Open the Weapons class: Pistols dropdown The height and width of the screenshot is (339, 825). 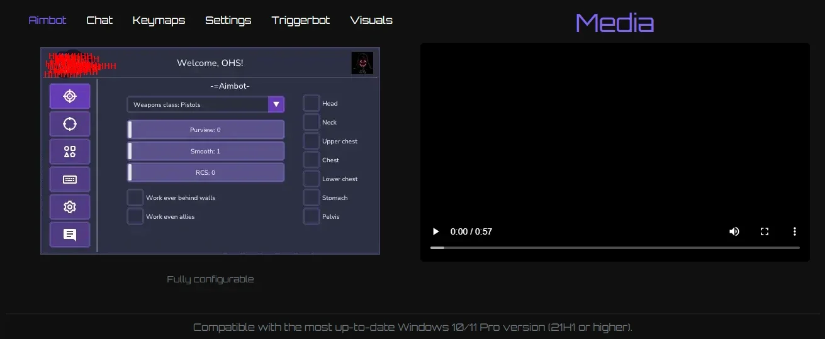pos(205,104)
